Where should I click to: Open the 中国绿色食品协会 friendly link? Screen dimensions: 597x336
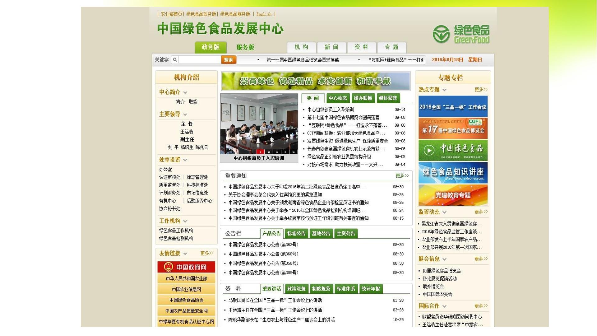(186, 300)
